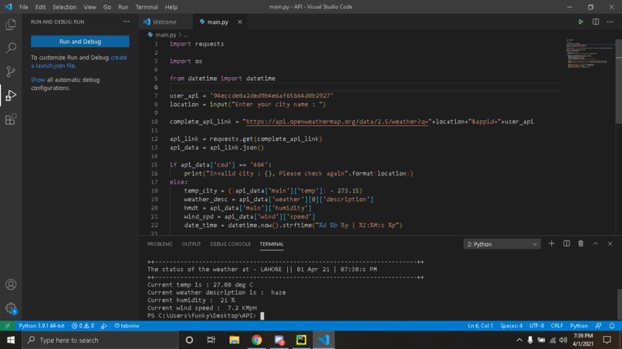
Task: Click 'Ln 6, Col 1' in status bar
Action: pos(480,326)
